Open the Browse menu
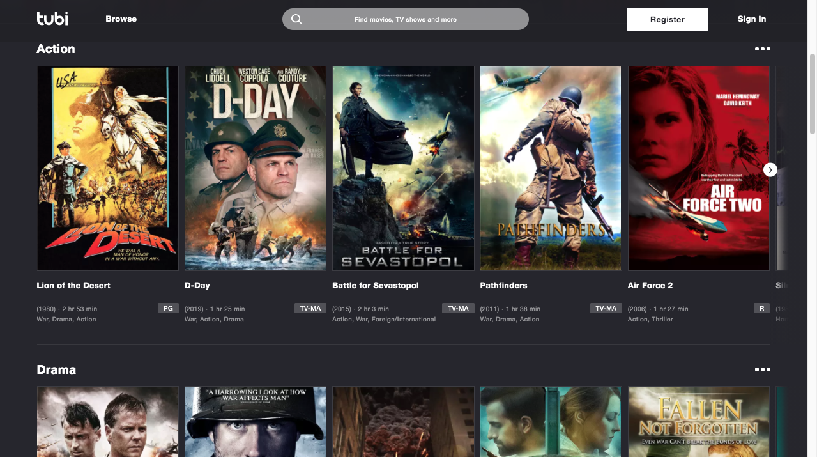Image resolution: width=817 pixels, height=457 pixels. point(121,19)
